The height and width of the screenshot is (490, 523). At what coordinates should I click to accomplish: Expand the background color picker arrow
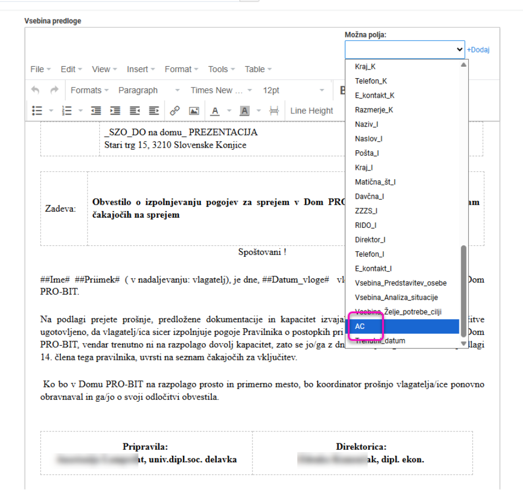pyautogui.click(x=259, y=111)
